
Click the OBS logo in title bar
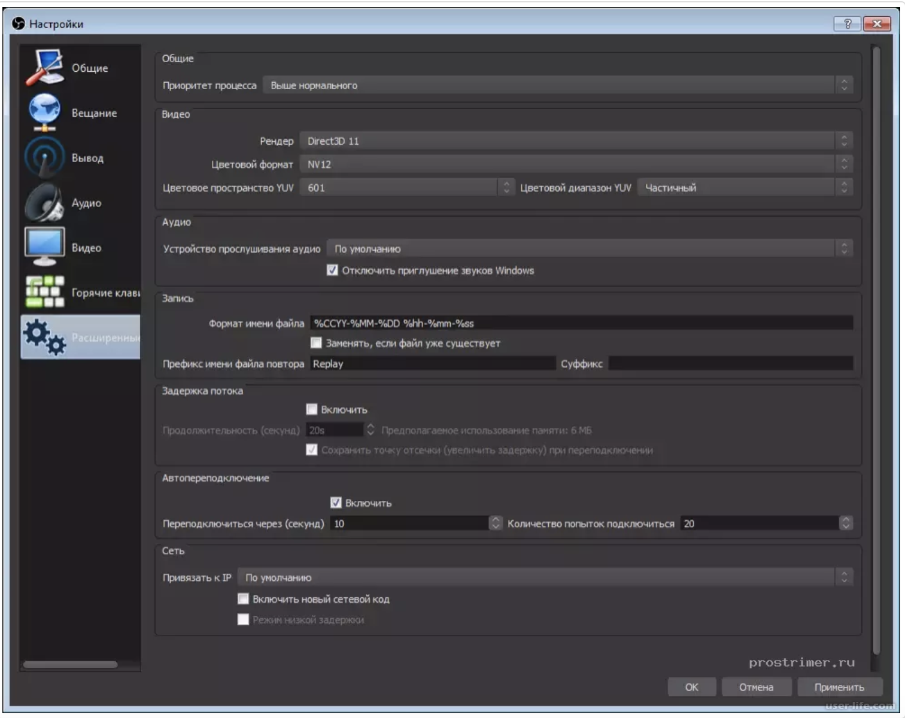[19, 23]
